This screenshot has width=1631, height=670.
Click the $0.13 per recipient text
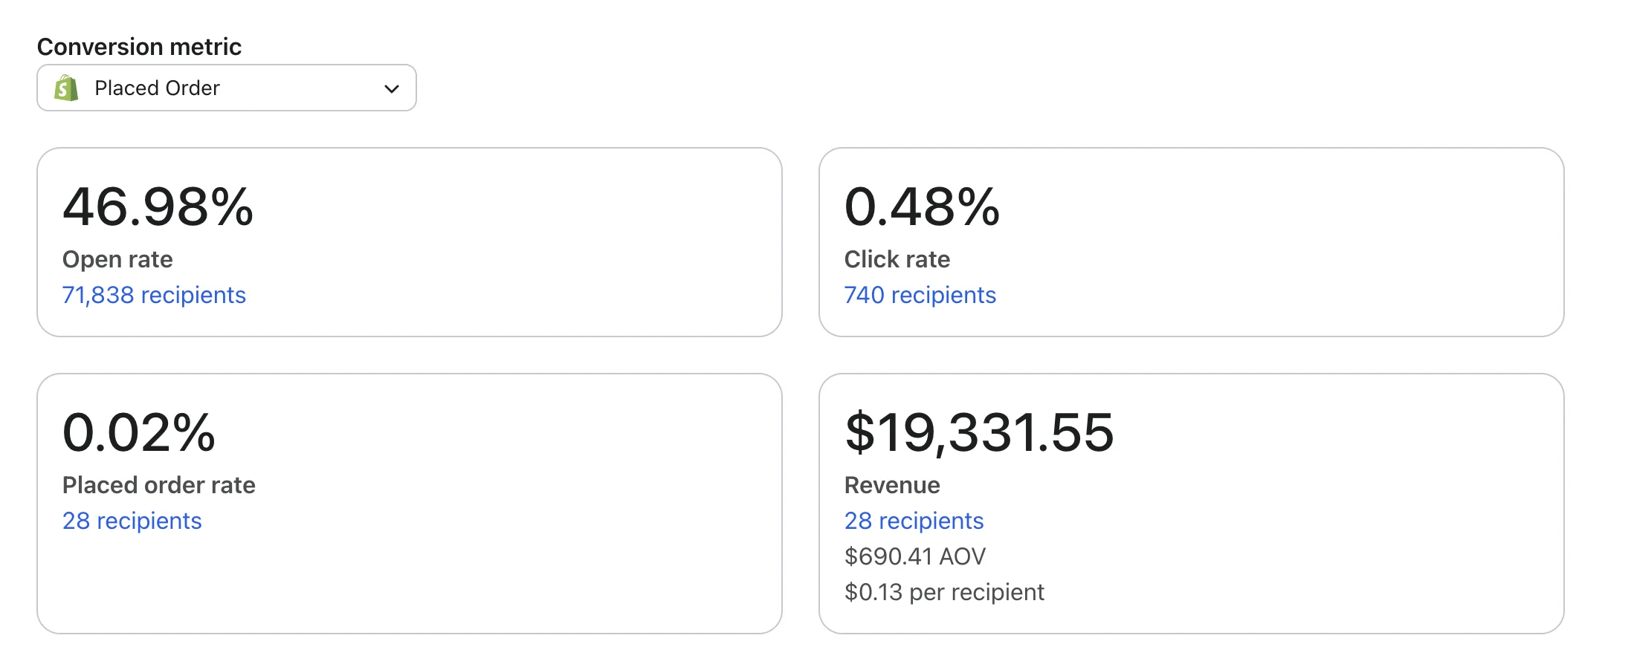click(x=944, y=592)
